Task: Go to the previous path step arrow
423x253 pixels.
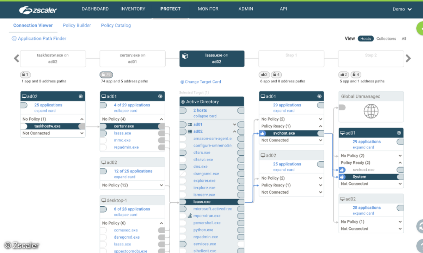Action: (x=16, y=58)
